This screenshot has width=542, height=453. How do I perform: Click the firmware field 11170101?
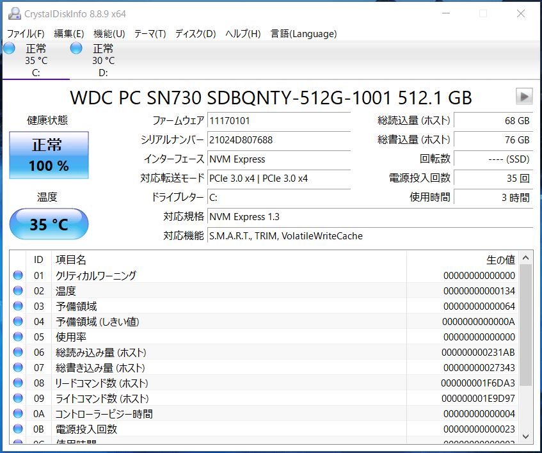click(x=279, y=121)
